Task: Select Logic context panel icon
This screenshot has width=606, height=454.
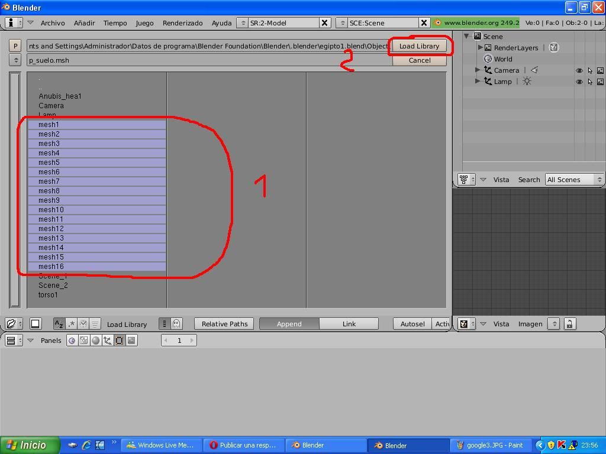Action: 72,340
